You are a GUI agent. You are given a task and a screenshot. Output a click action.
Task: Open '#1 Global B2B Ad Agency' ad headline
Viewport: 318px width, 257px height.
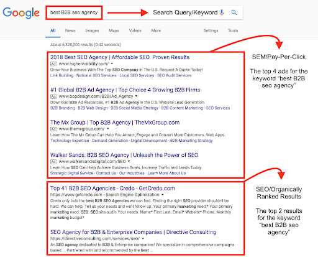pos(125,90)
